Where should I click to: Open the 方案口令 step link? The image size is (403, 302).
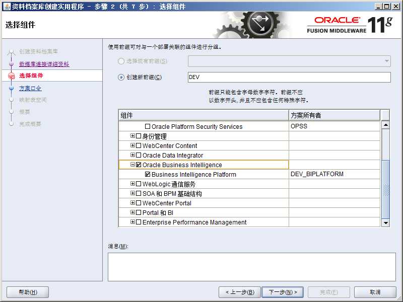coord(30,89)
